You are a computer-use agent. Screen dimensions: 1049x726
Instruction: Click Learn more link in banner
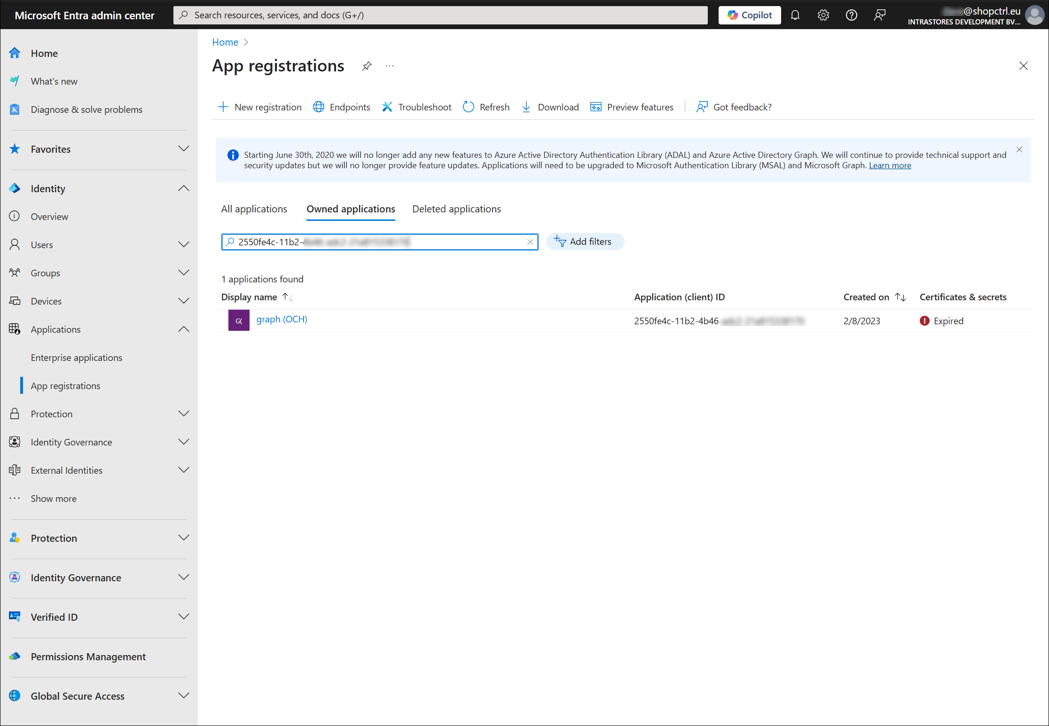tap(890, 165)
